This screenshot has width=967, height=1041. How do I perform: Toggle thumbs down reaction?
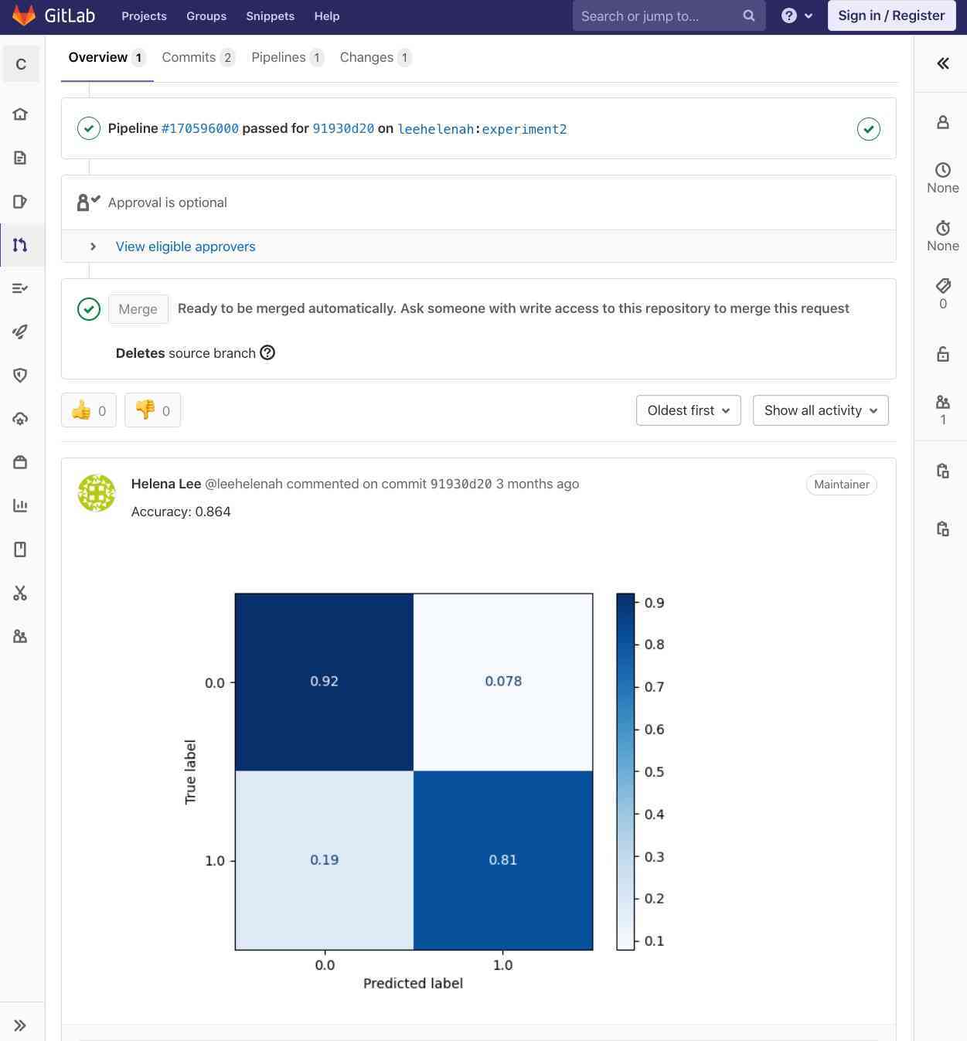152,410
